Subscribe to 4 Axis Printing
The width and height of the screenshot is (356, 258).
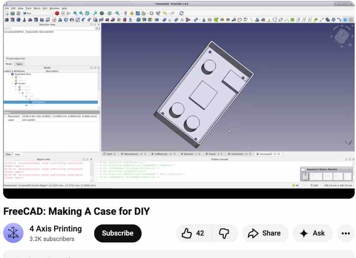click(x=118, y=233)
